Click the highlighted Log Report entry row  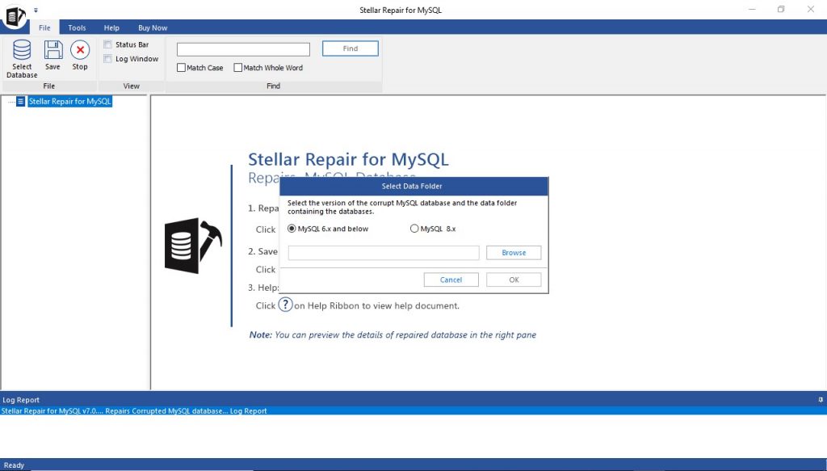click(x=413, y=411)
